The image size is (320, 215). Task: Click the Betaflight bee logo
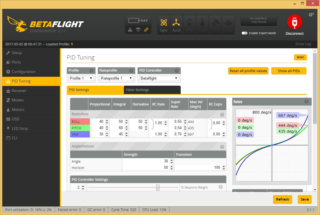[17, 24]
